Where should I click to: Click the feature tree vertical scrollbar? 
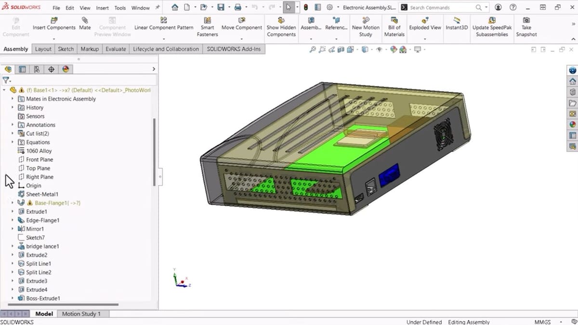click(154, 152)
